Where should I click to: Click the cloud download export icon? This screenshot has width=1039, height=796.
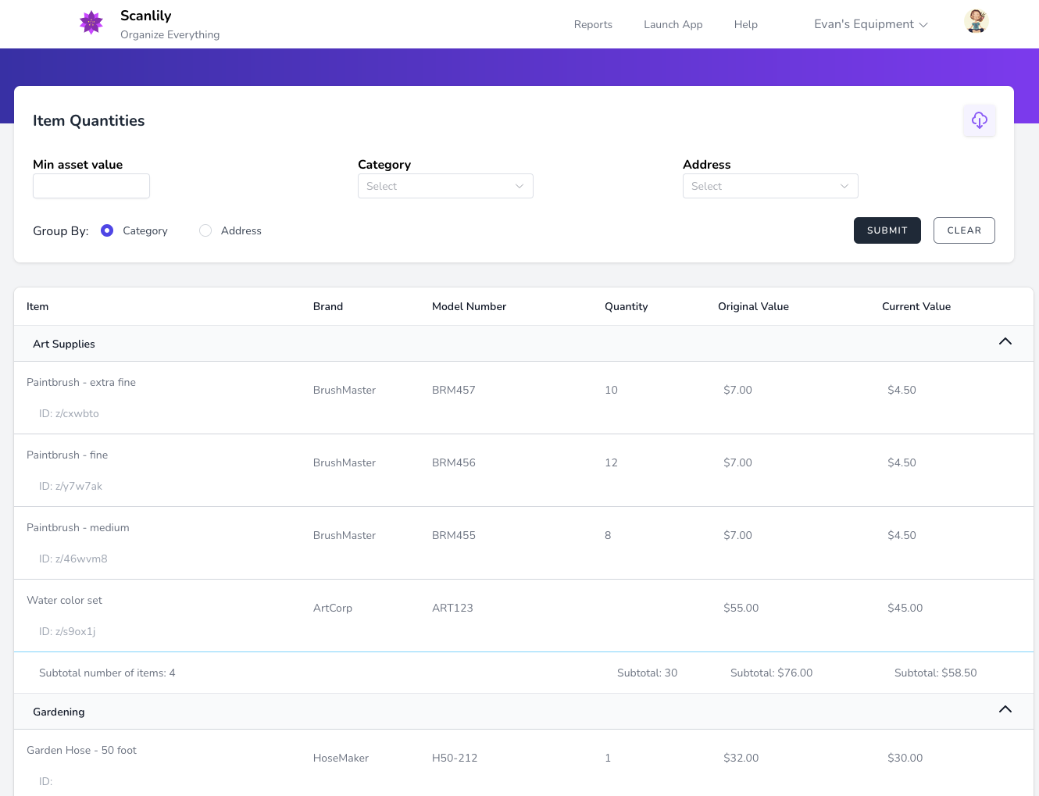click(x=979, y=120)
